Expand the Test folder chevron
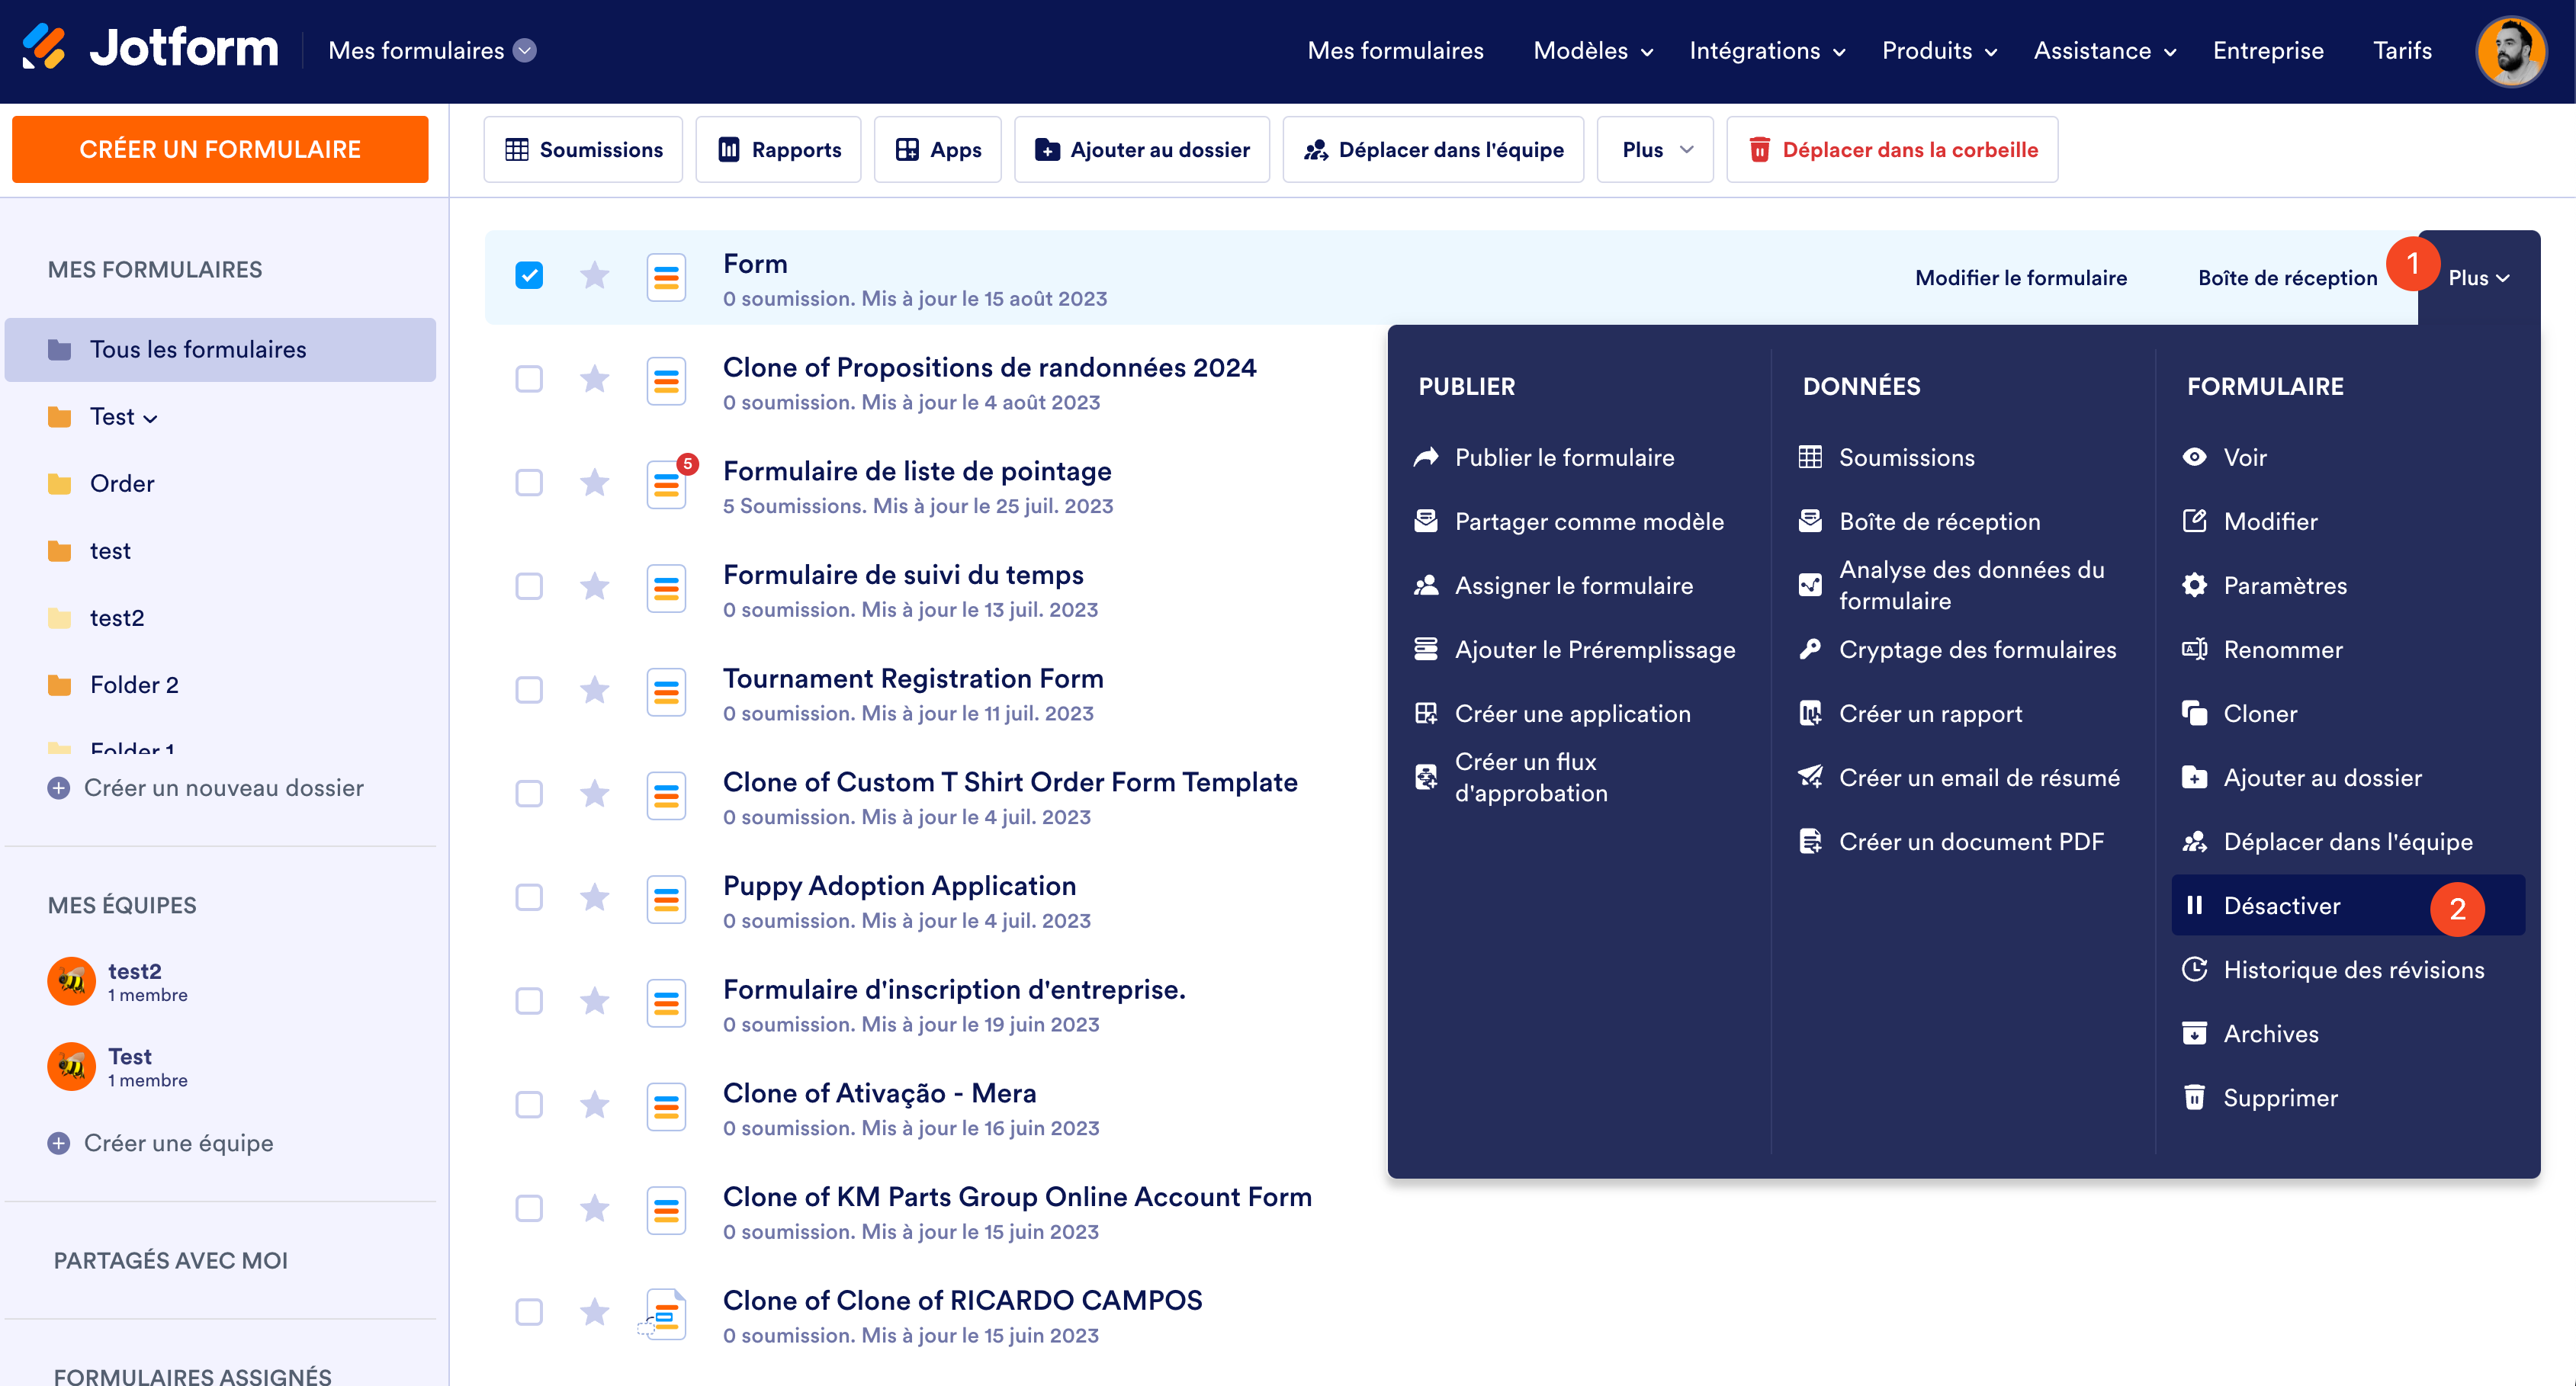This screenshot has height=1386, width=2576. (x=151, y=418)
